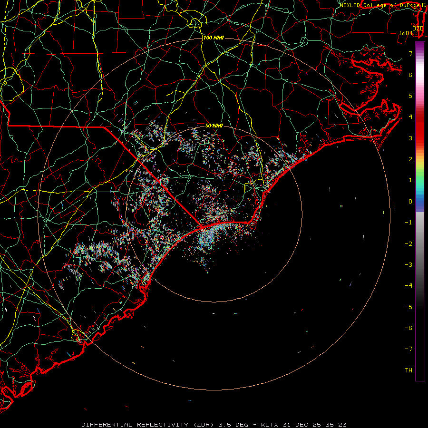Click the -5 value on the color scale

[x=409, y=307]
